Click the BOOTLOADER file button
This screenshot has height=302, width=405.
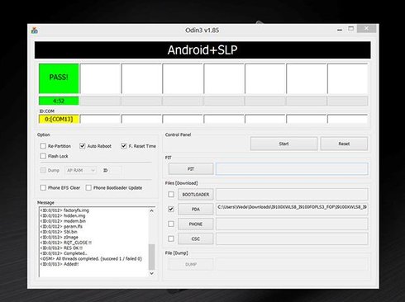point(196,195)
